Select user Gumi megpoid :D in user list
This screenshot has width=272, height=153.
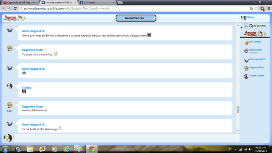click(257, 59)
